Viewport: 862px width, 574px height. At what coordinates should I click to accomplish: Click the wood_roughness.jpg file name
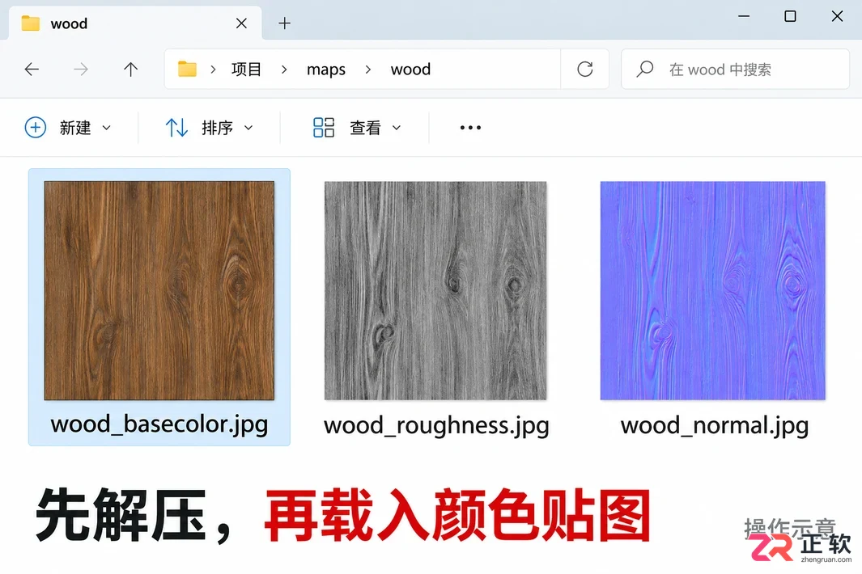pyautogui.click(x=436, y=426)
